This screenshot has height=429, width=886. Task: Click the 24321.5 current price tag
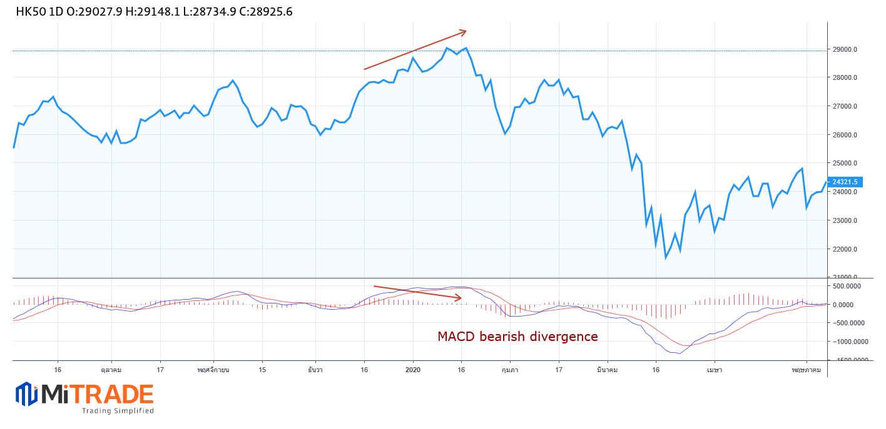845,182
